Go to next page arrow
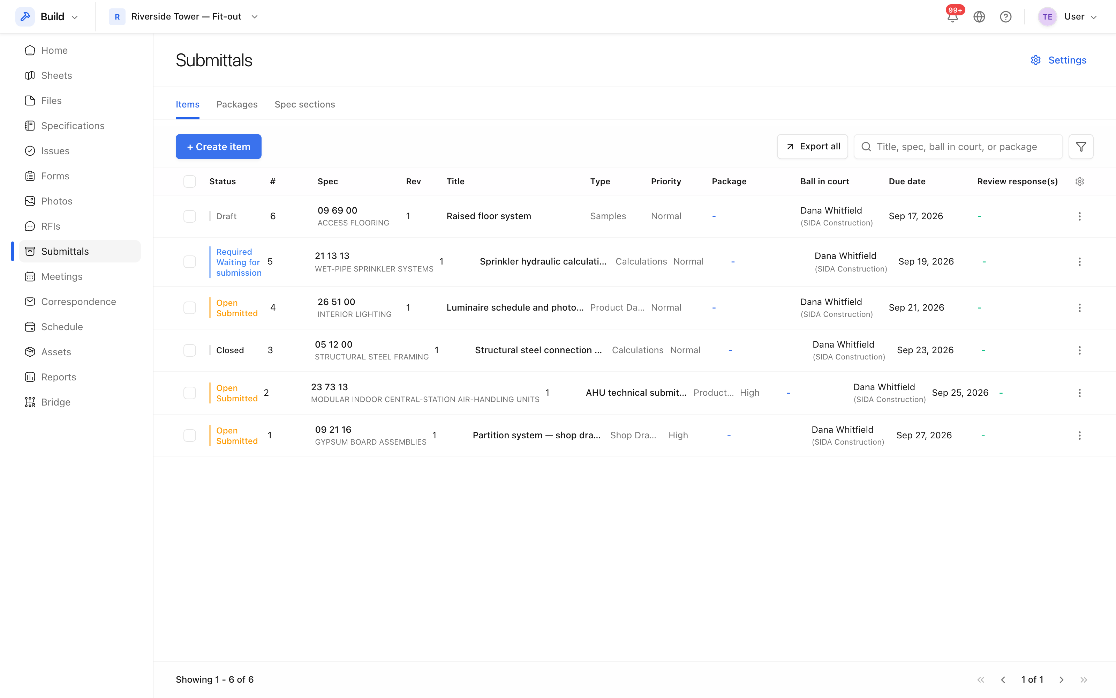 (x=1062, y=680)
